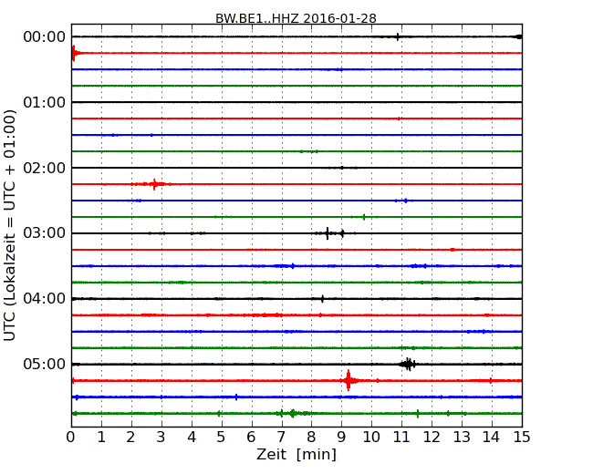Click the black spike near minute 8.5 on 03:00 trace
The height and width of the screenshot is (474, 593).
coord(328,233)
